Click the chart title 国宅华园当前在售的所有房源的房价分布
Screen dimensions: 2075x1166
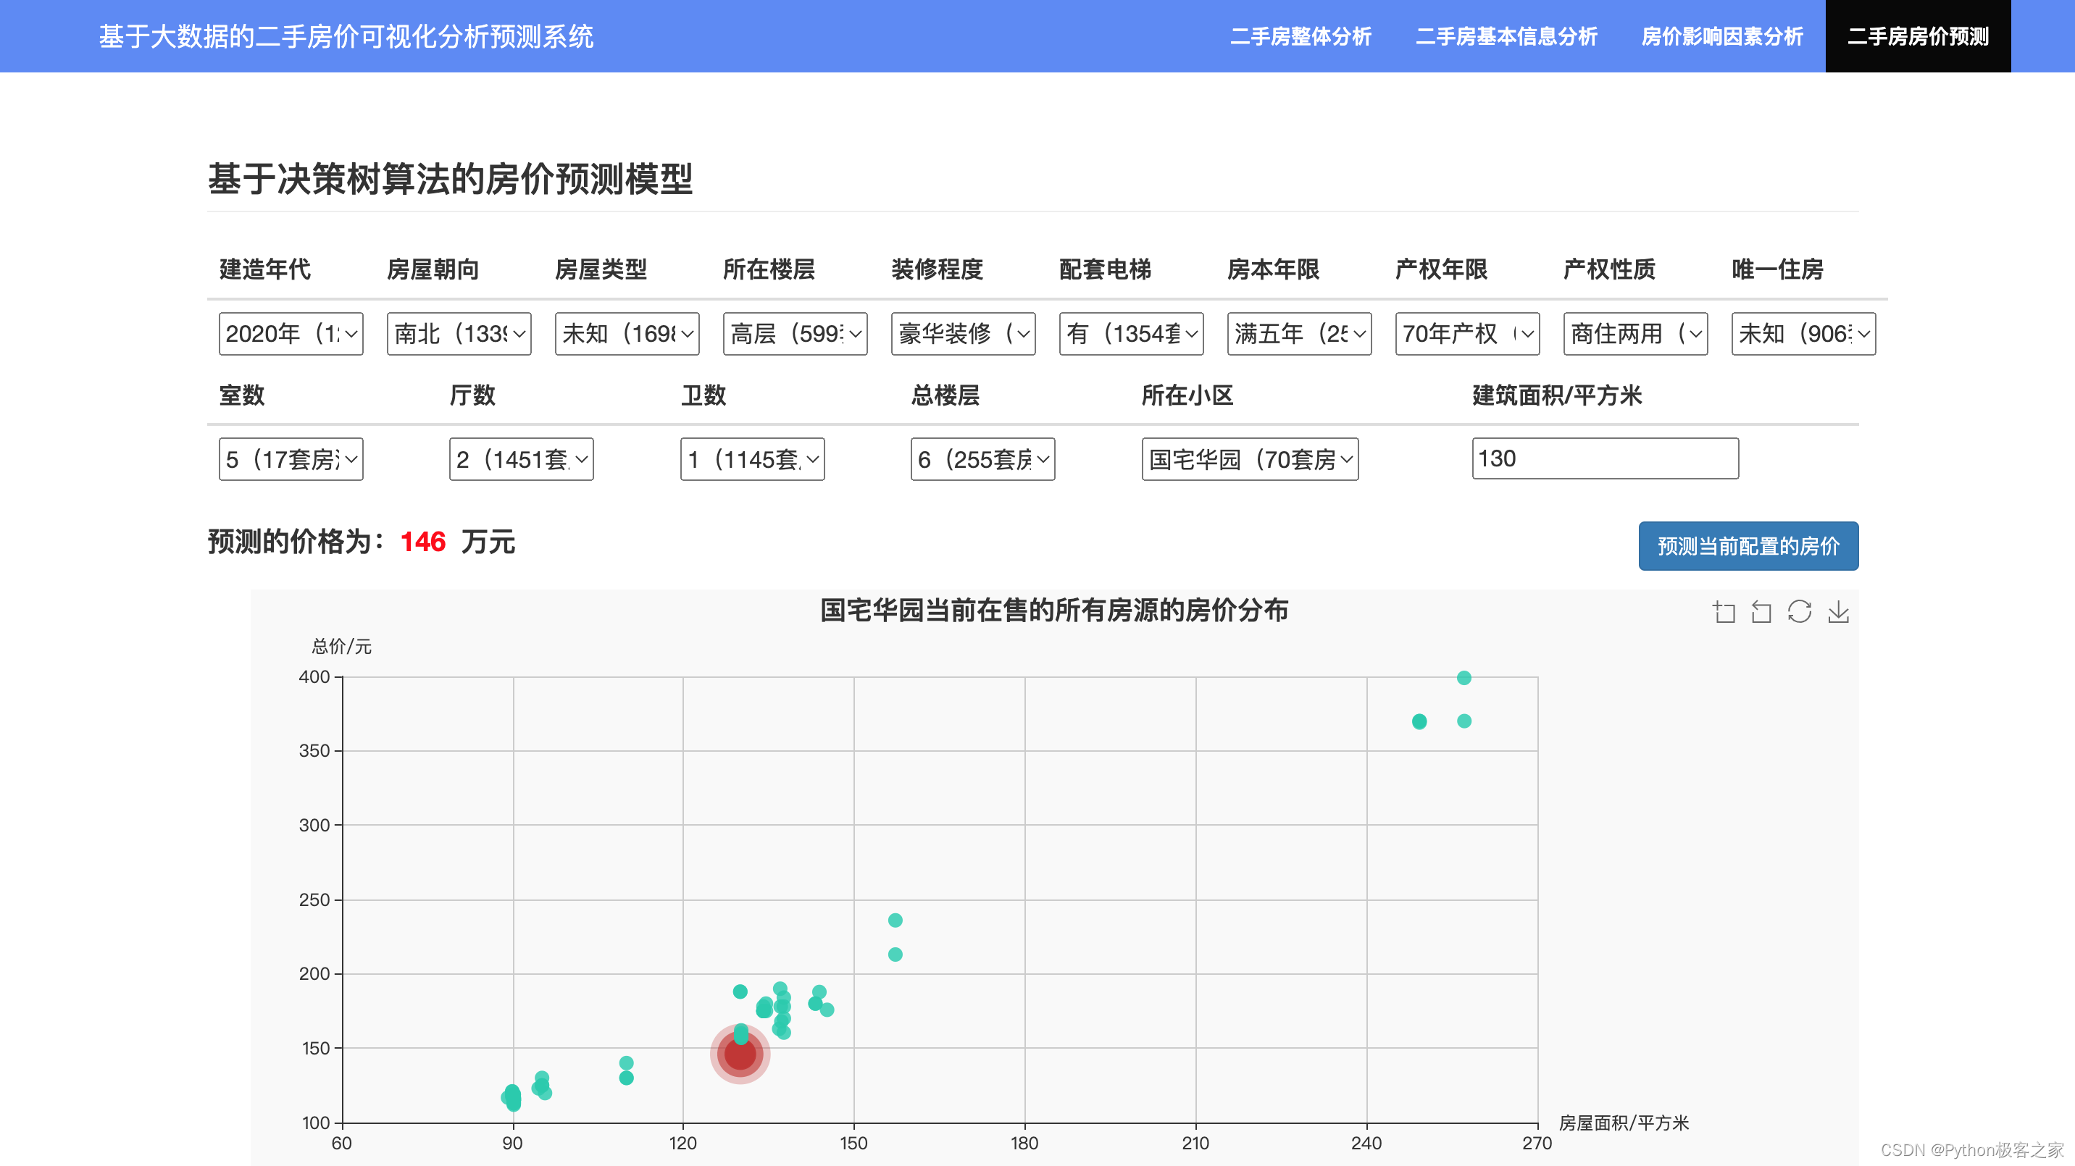[1054, 611]
